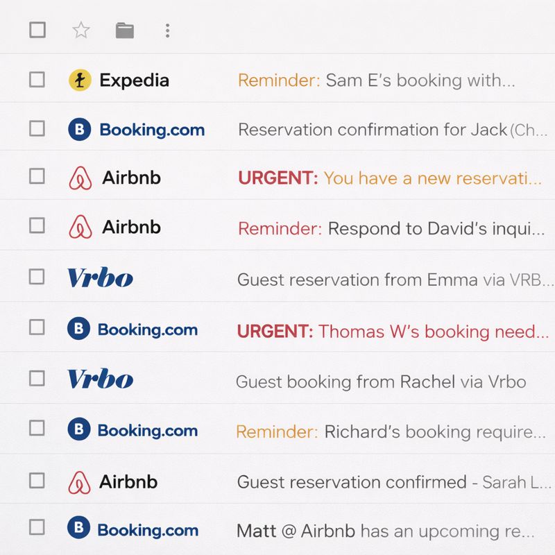Click the yellow Expedia sender logo
Image resolution: width=555 pixels, height=555 pixels.
[80, 80]
